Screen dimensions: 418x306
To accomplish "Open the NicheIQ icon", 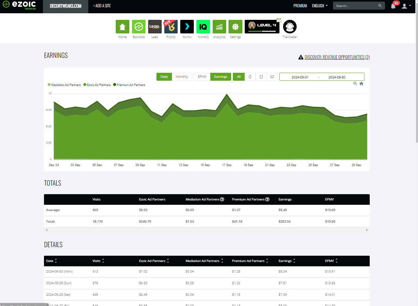I will (203, 27).
